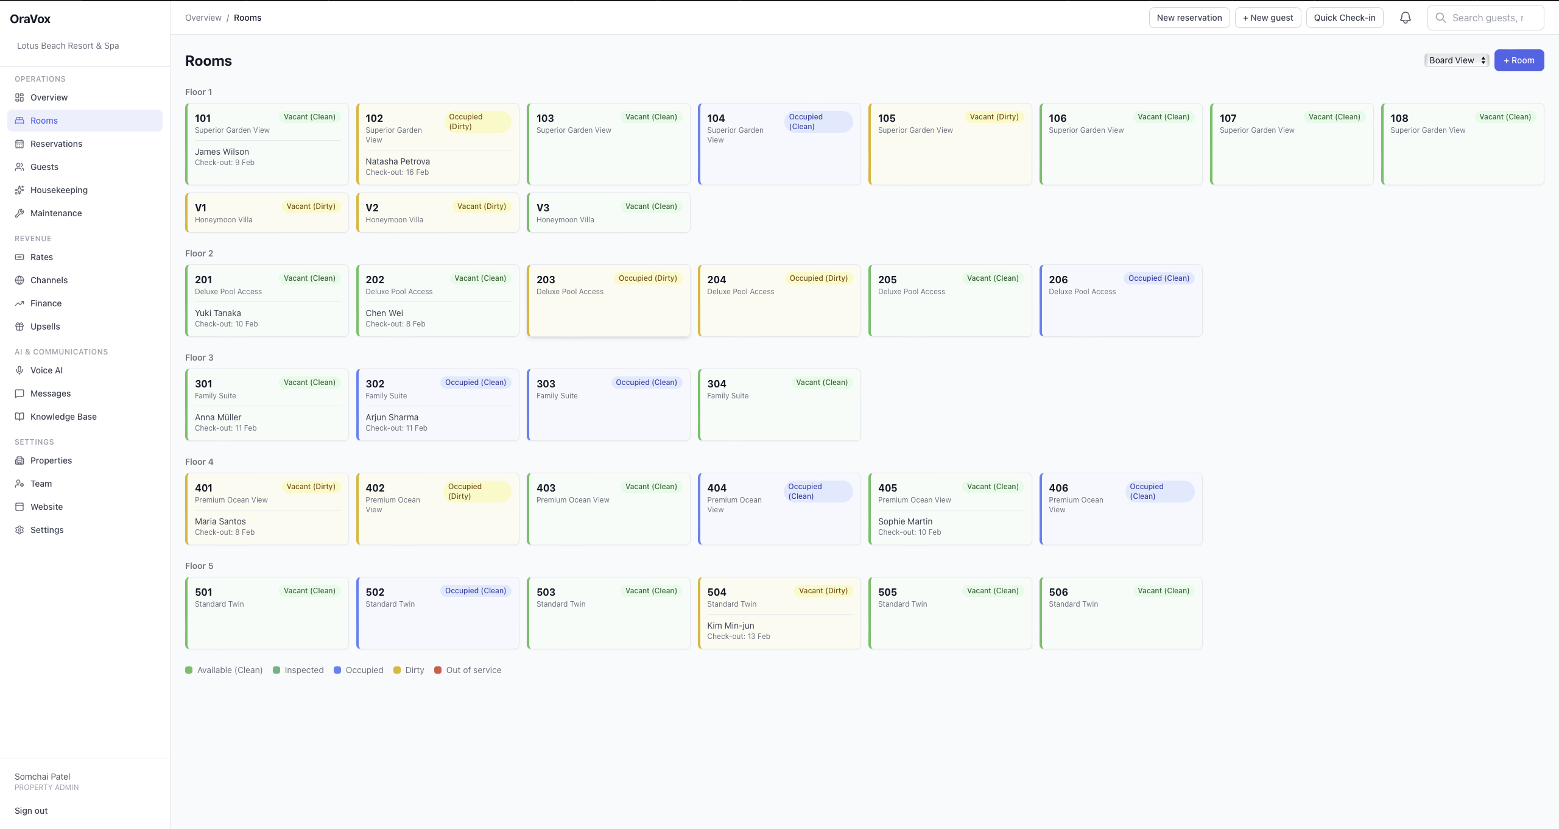
Task: Click the Dirty legend color dot
Action: pyautogui.click(x=396, y=670)
